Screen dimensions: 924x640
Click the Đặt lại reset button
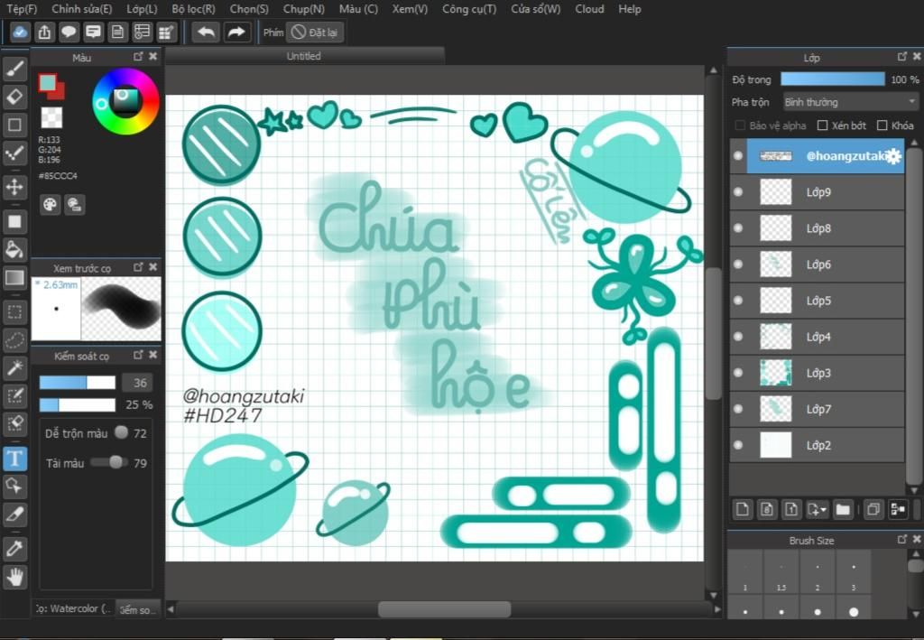(x=315, y=32)
